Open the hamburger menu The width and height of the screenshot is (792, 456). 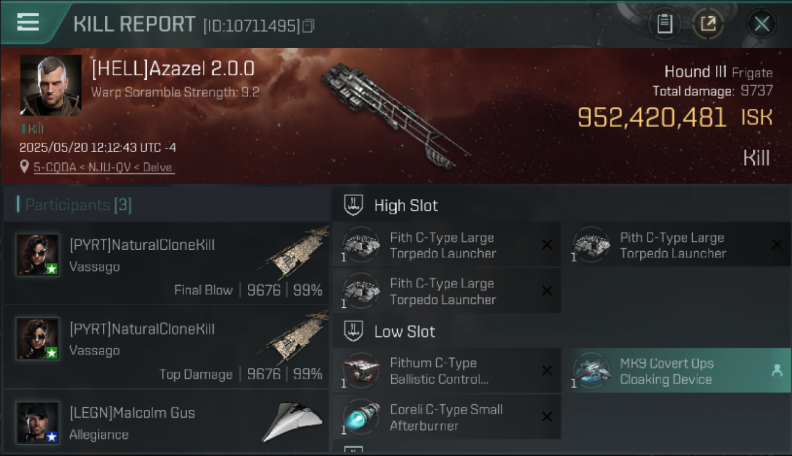point(28,22)
